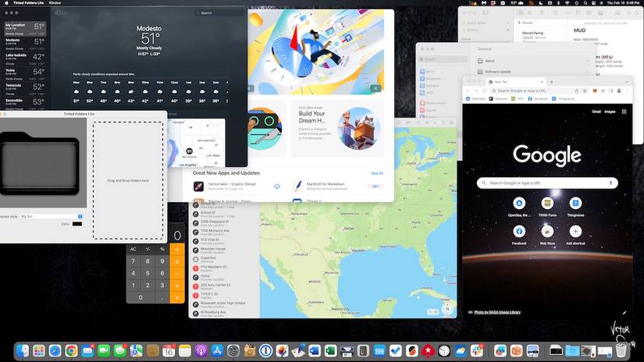Open the Peacock bookmark in Chrome
644x362 pixels.
pos(498,99)
